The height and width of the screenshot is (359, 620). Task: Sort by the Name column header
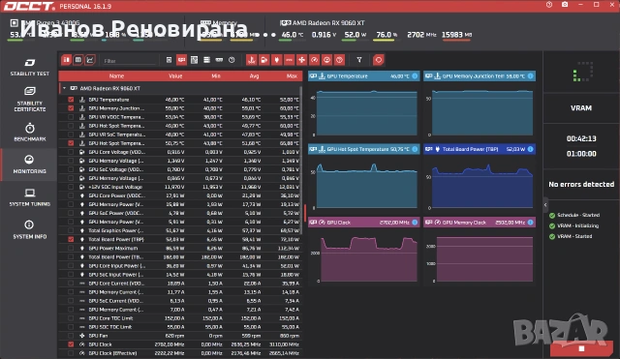pos(116,75)
